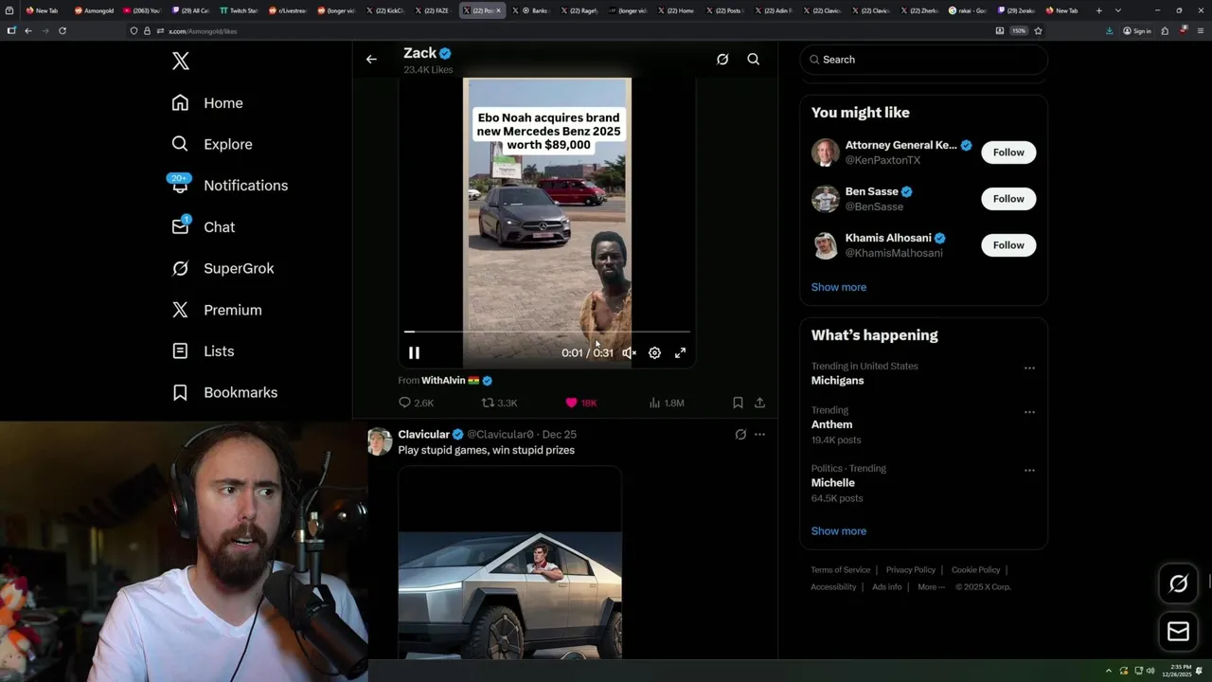Click the back arrow beside Zack
Viewport: 1212px width, 682px height.
tap(371, 59)
